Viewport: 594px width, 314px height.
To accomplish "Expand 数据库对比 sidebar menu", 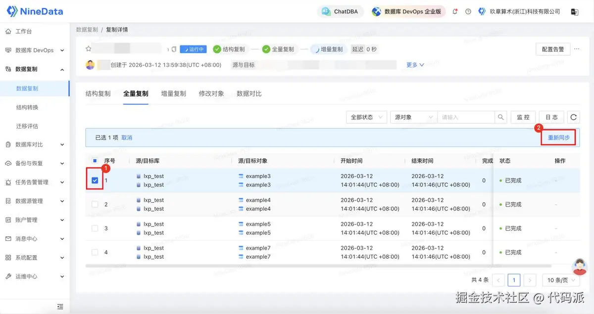I will point(35,144).
